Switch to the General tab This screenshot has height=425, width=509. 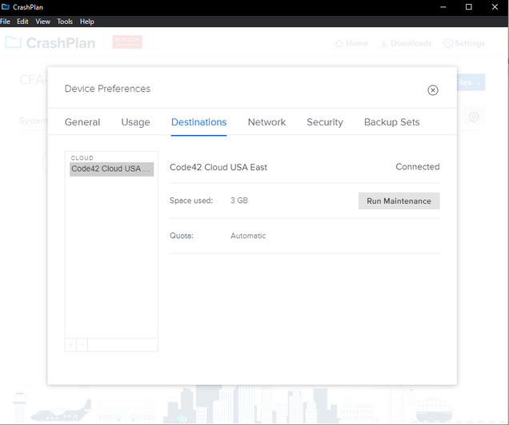(x=82, y=122)
